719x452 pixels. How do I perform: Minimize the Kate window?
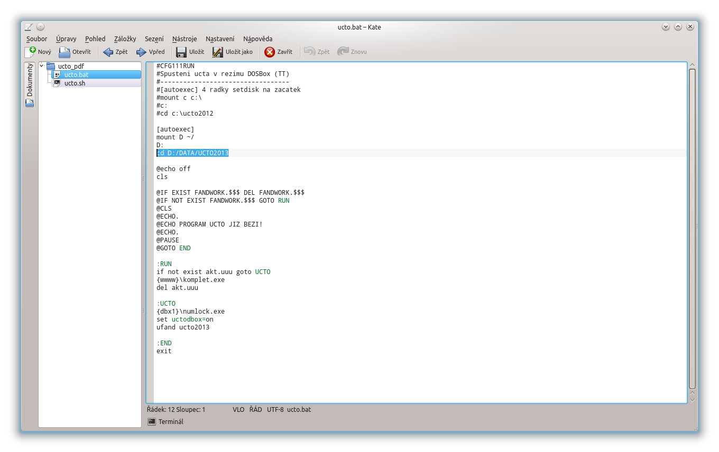pos(666,27)
